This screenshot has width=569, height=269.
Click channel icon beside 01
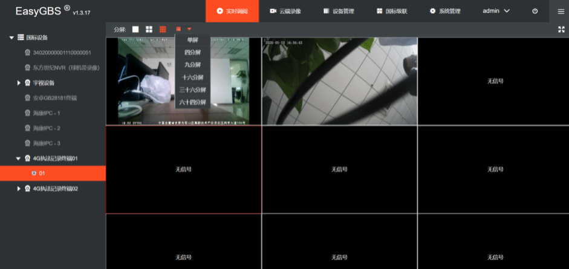tap(34, 173)
